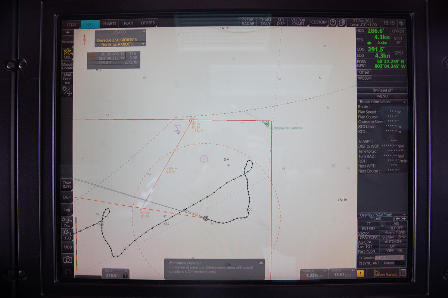Open the help question mark icon
448x298 pixels.
(x=333, y=22)
